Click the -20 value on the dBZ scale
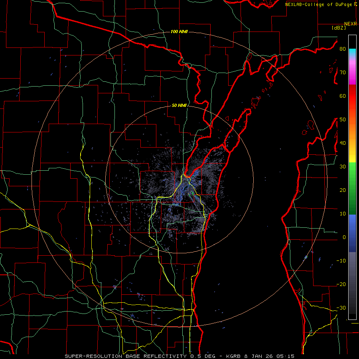 click(x=341, y=284)
